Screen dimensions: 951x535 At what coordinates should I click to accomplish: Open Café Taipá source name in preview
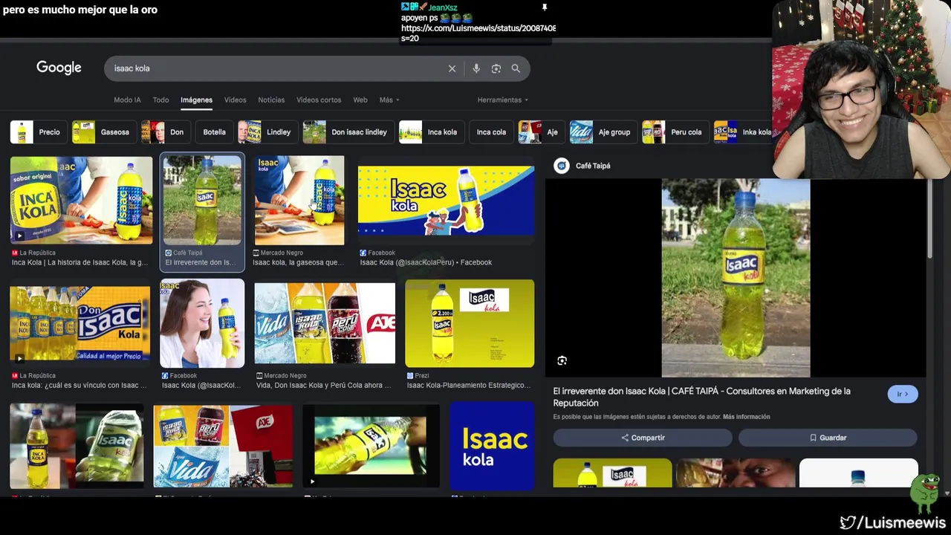pyautogui.click(x=593, y=166)
